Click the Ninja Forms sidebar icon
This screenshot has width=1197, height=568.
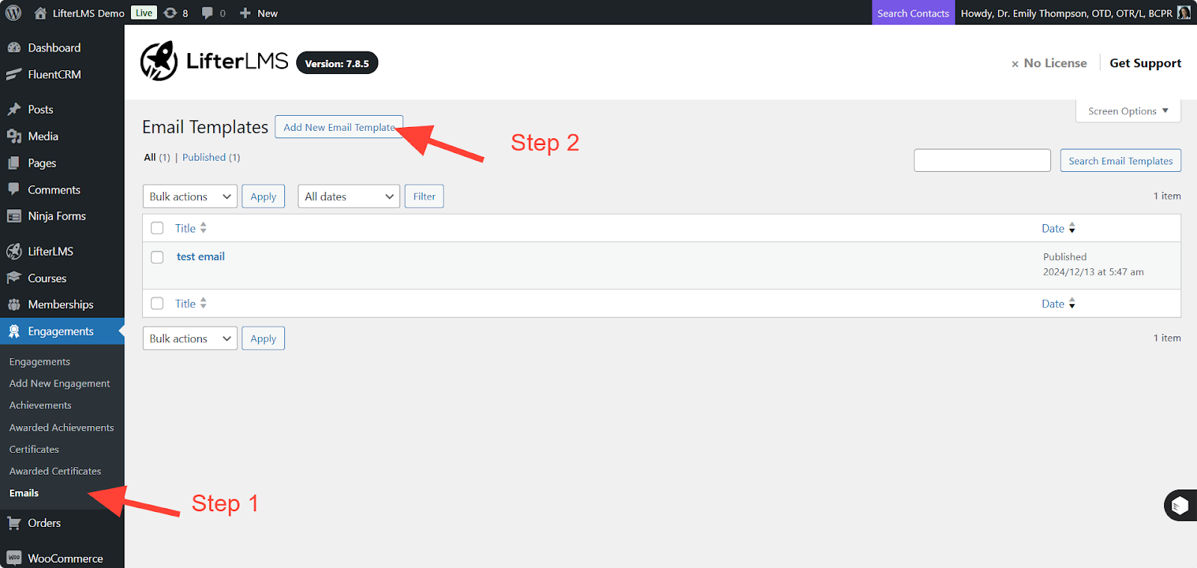[13, 216]
